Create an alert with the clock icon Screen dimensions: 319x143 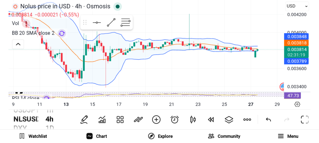(x=174, y=119)
